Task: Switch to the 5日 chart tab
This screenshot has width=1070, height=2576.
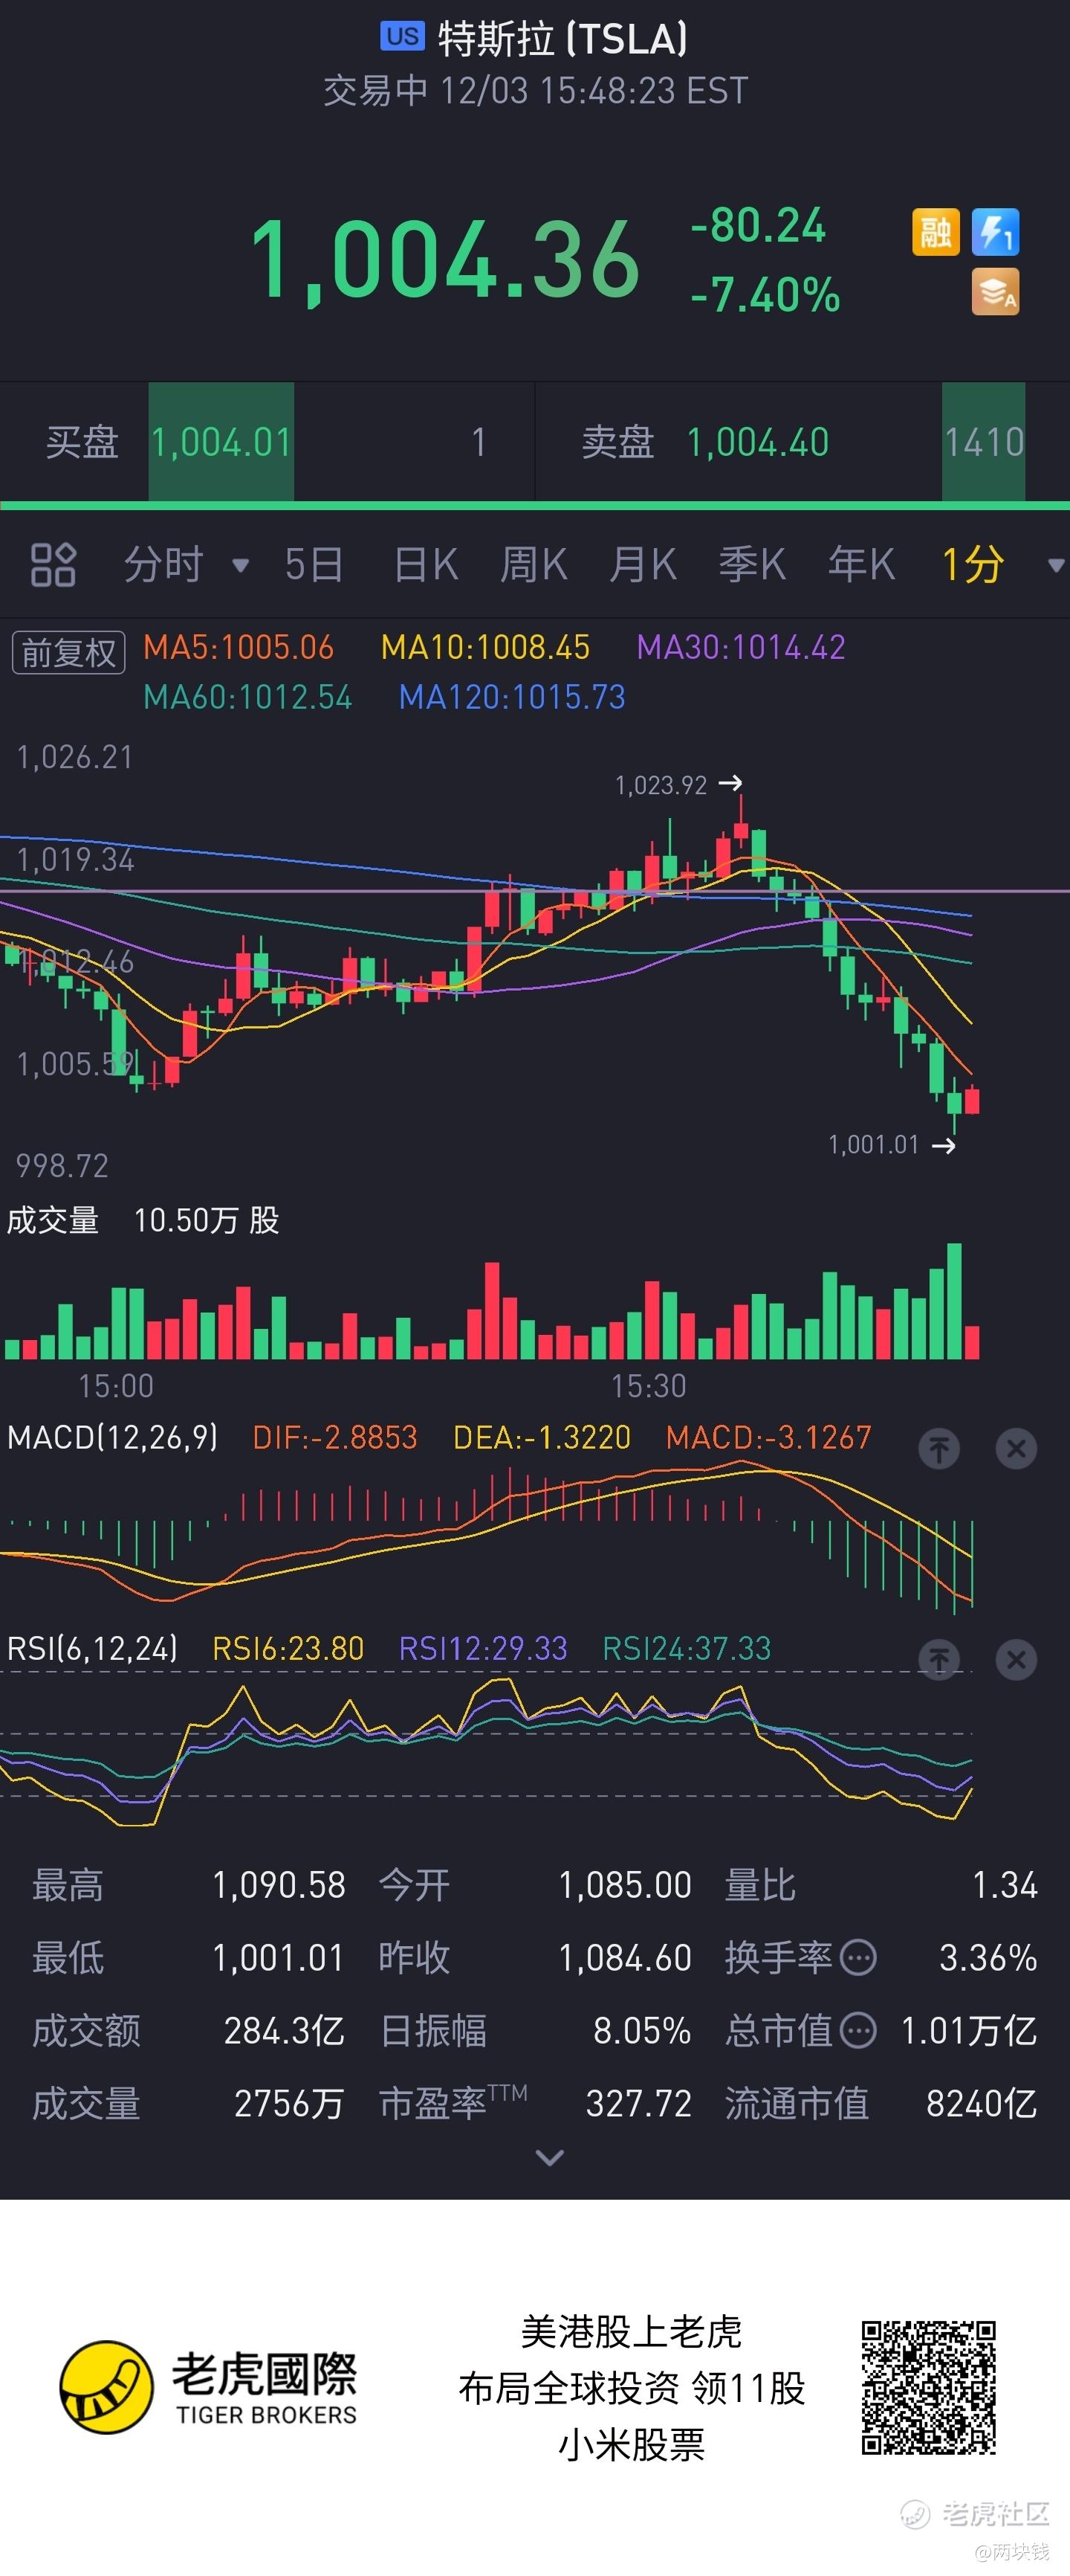Action: [x=314, y=565]
